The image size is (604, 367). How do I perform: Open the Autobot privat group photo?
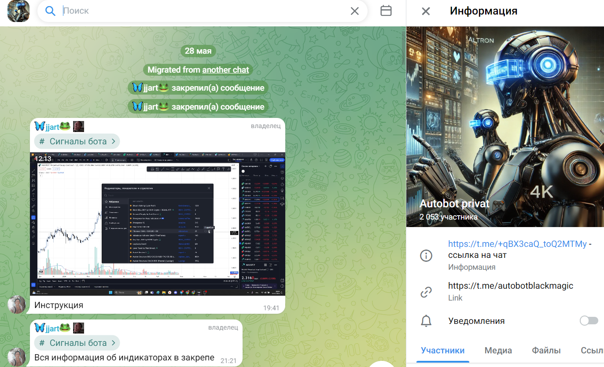click(x=505, y=127)
